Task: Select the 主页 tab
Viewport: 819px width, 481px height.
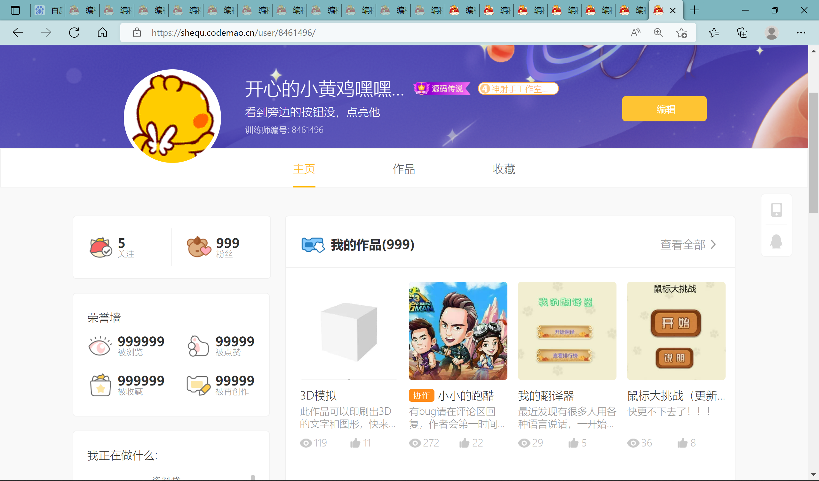Action: tap(304, 169)
